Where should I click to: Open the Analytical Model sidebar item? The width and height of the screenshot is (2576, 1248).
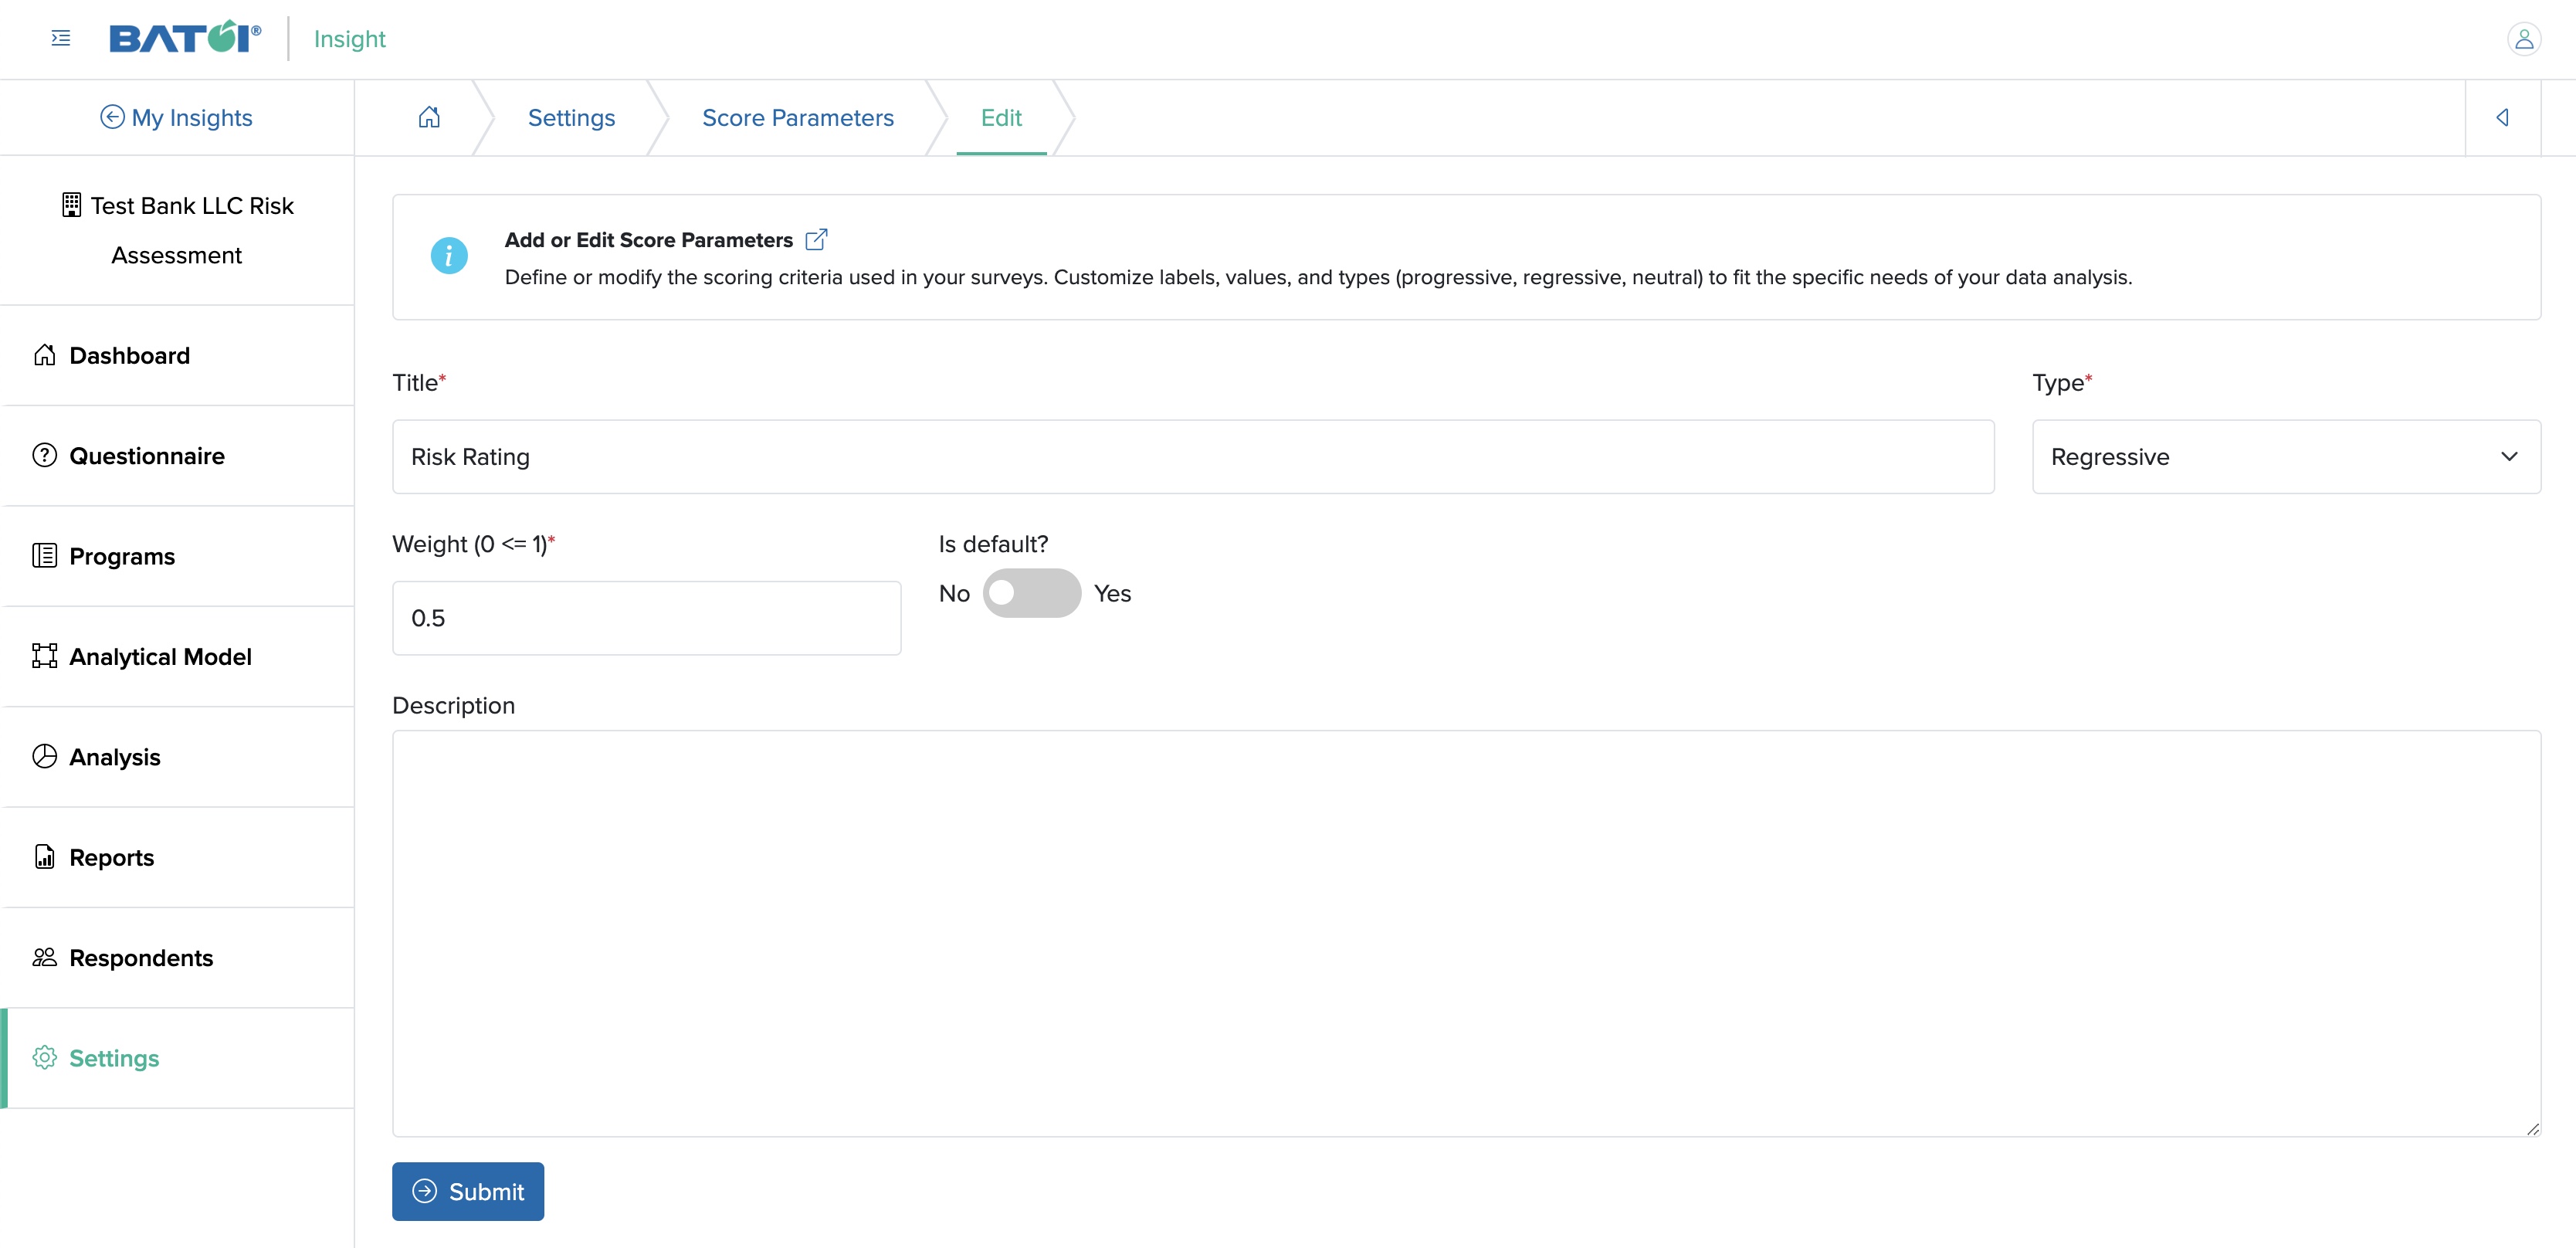[178, 656]
